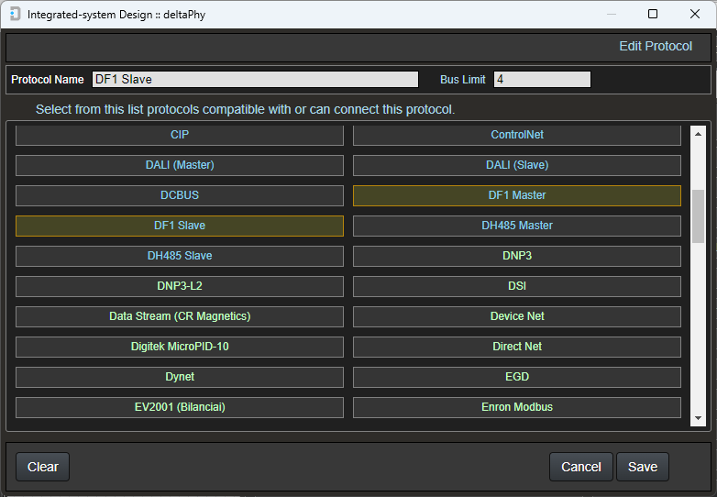Select the EGD protocol

click(517, 376)
